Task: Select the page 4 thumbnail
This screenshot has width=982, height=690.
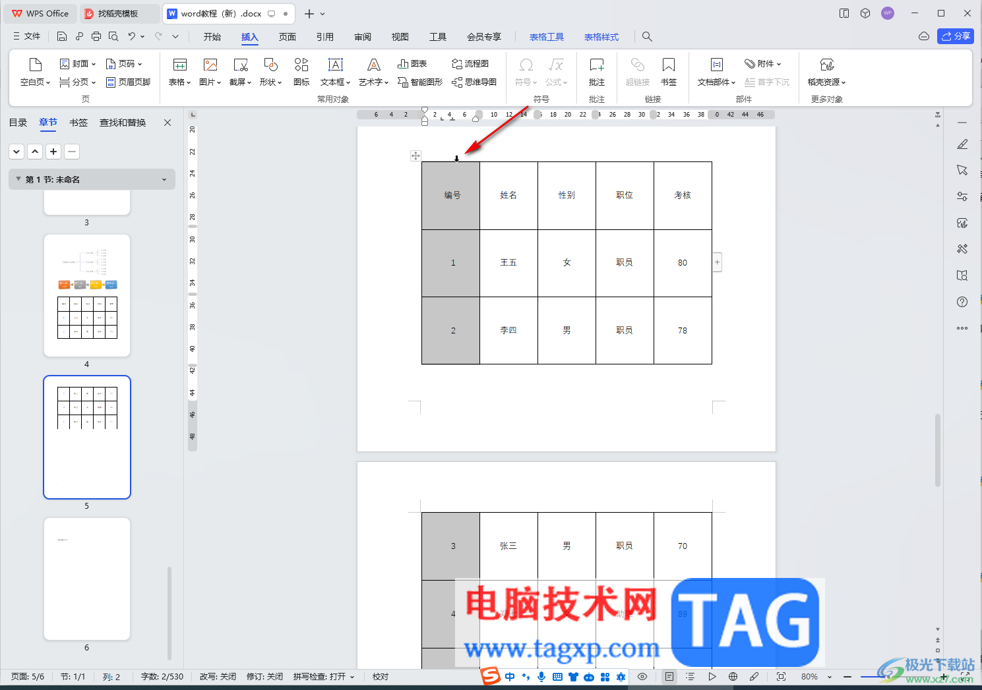Action: click(87, 295)
